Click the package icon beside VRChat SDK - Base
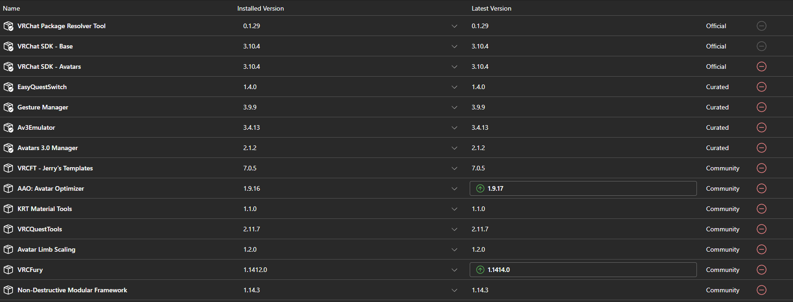793x302 pixels. 8,46
